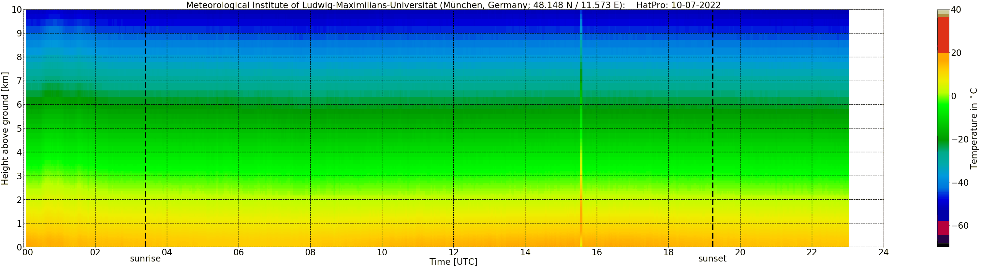Click the x-axis tick label '02'
Screen dimensions: 981x268
[x=95, y=252]
